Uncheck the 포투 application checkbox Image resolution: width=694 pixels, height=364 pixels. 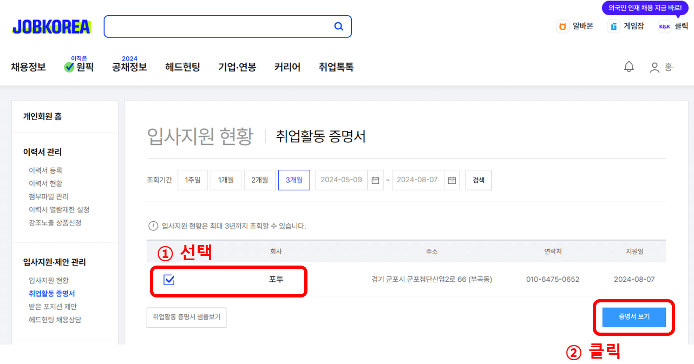(x=169, y=280)
